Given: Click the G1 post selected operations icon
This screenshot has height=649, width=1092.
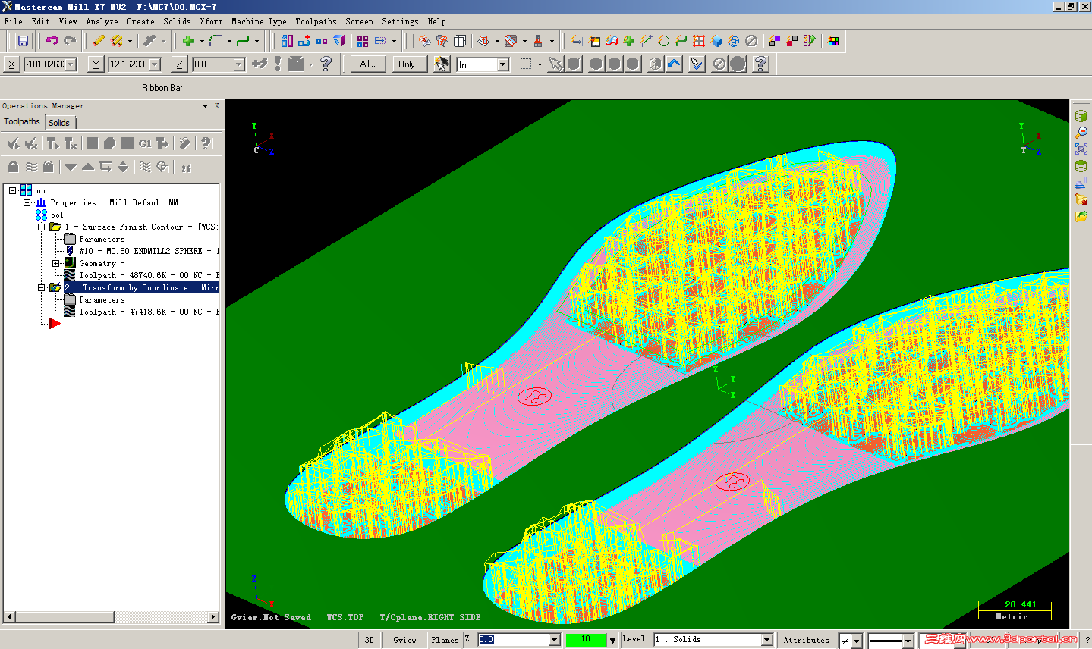Looking at the screenshot, I should click(x=145, y=143).
